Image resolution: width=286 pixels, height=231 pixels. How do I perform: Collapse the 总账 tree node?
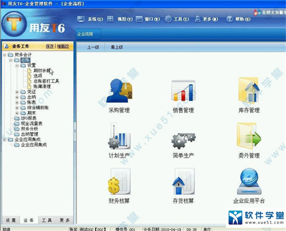point(11,60)
